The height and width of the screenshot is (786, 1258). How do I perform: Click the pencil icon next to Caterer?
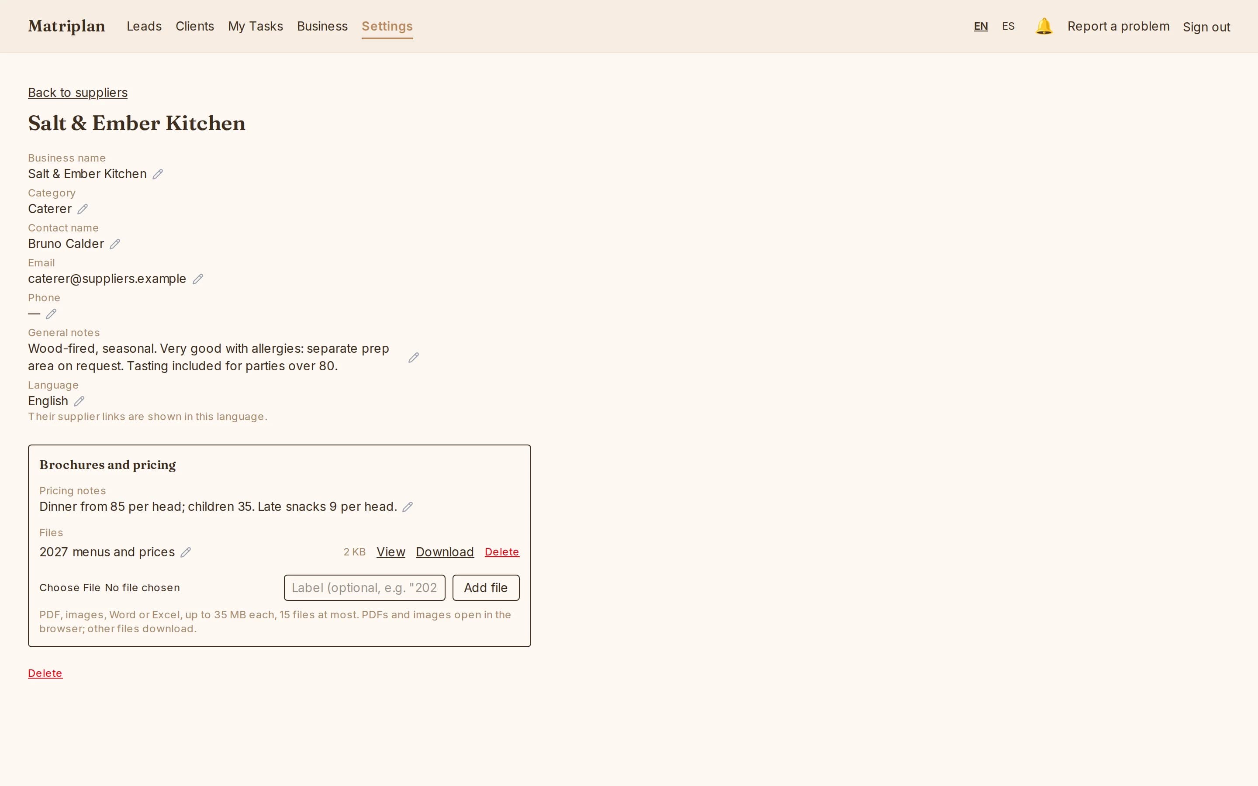tap(83, 209)
